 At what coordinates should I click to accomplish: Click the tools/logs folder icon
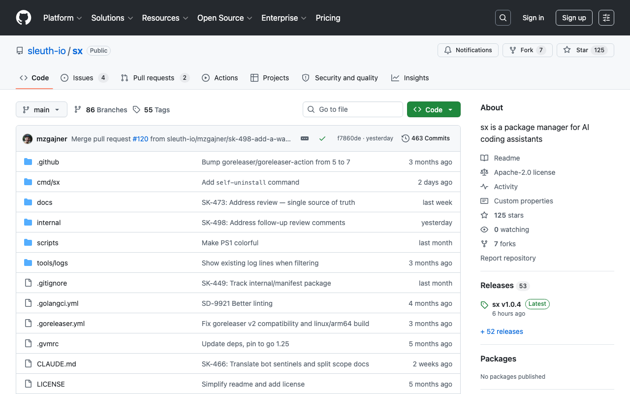tap(28, 263)
